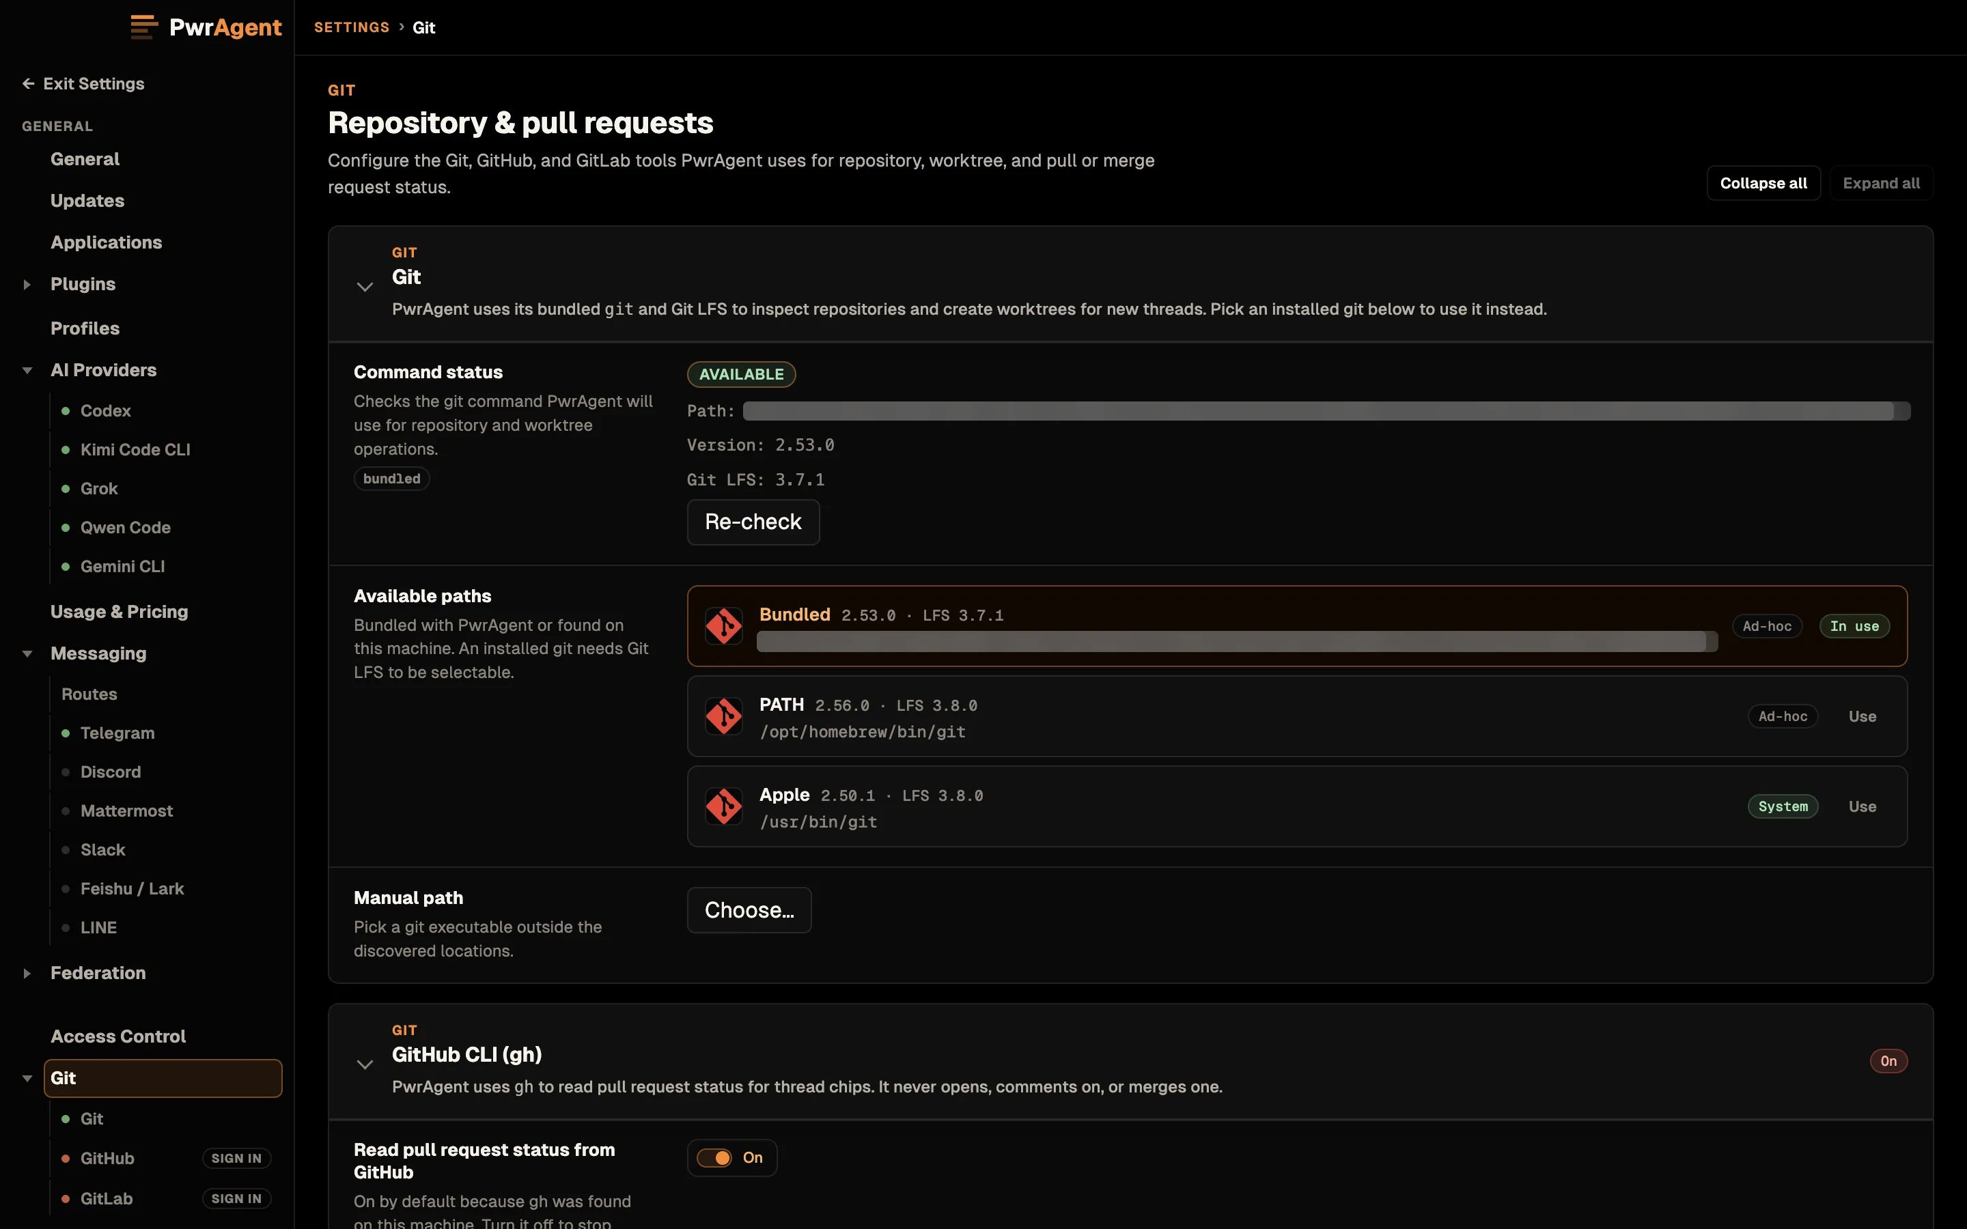Click the breadcrumb chevron after SETTINGS
The width and height of the screenshot is (1967, 1229).
(402, 27)
